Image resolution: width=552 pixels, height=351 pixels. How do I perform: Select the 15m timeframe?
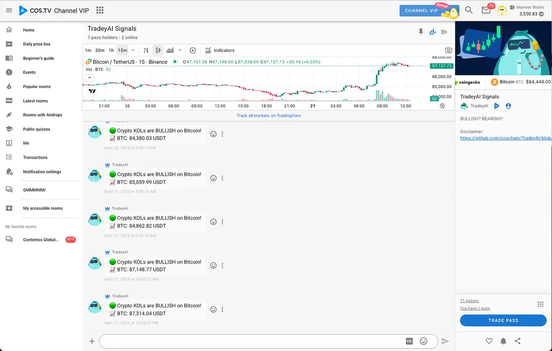tap(122, 50)
